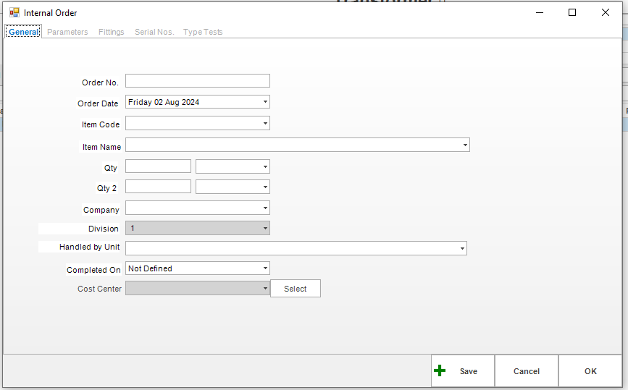Click the Order No. text field
The height and width of the screenshot is (390, 628).
click(x=197, y=81)
